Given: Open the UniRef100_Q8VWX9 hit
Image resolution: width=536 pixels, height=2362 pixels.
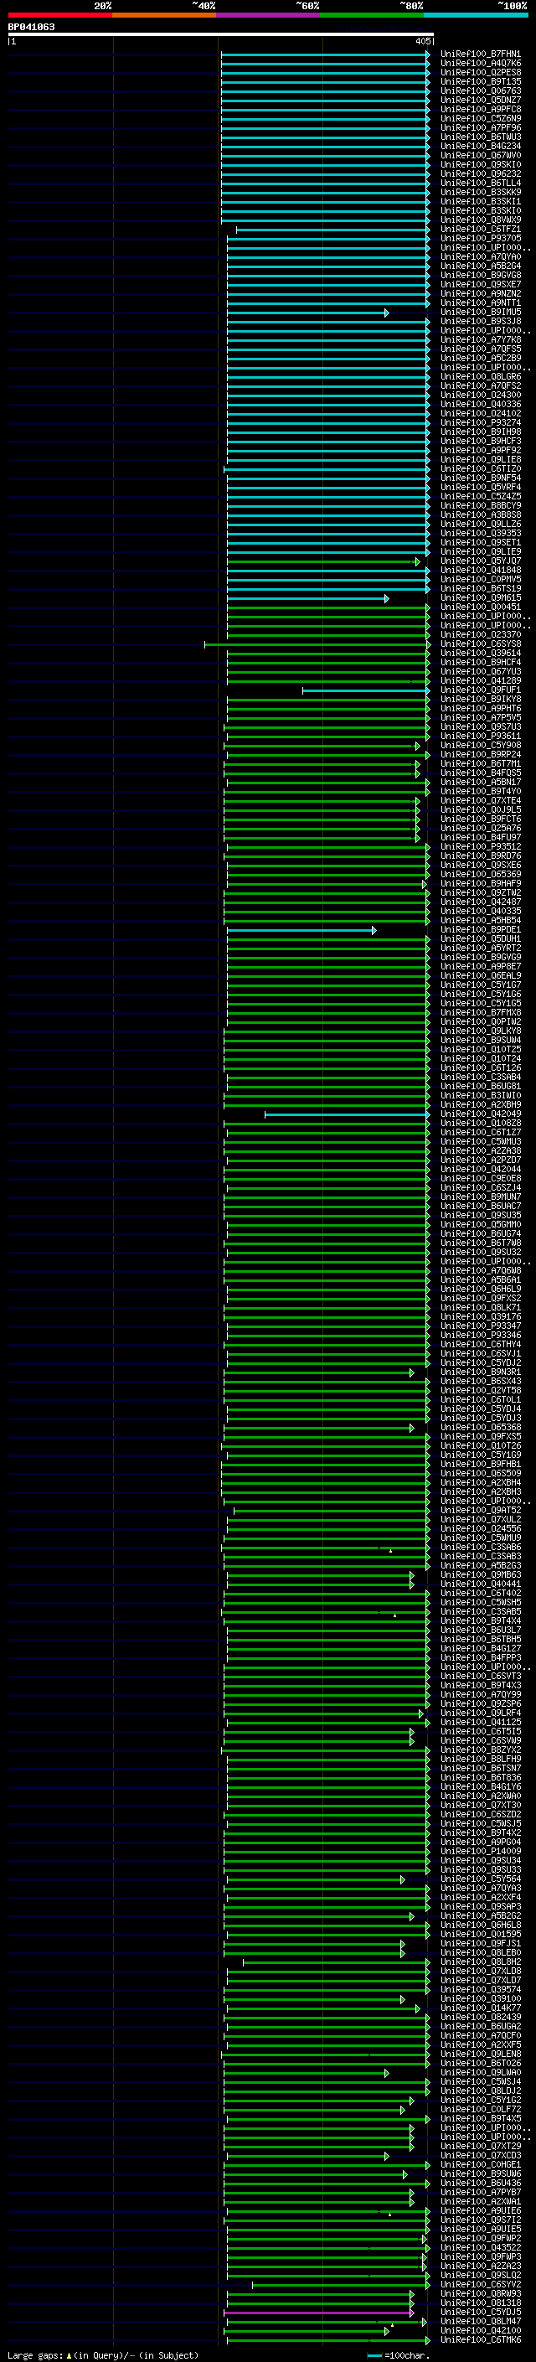Looking at the screenshot, I should point(480,220).
